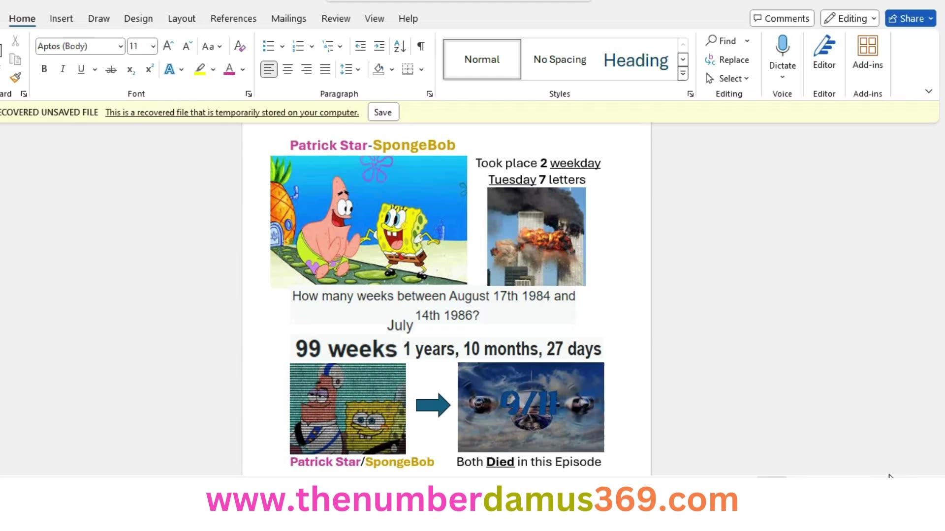This screenshot has height=531, width=945.
Task: Click the Sort icon in Paragraph group
Action: tap(399, 46)
